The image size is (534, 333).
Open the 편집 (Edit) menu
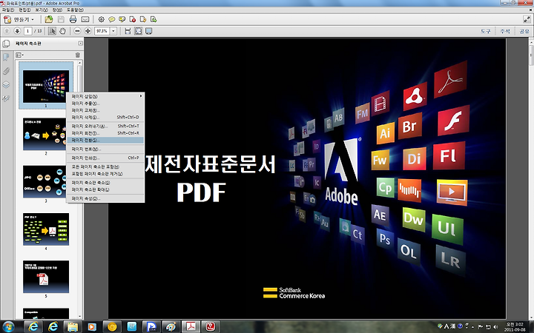point(24,10)
